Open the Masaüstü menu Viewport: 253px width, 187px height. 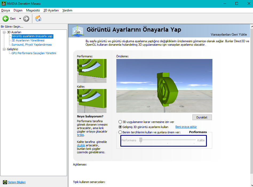point(33,10)
